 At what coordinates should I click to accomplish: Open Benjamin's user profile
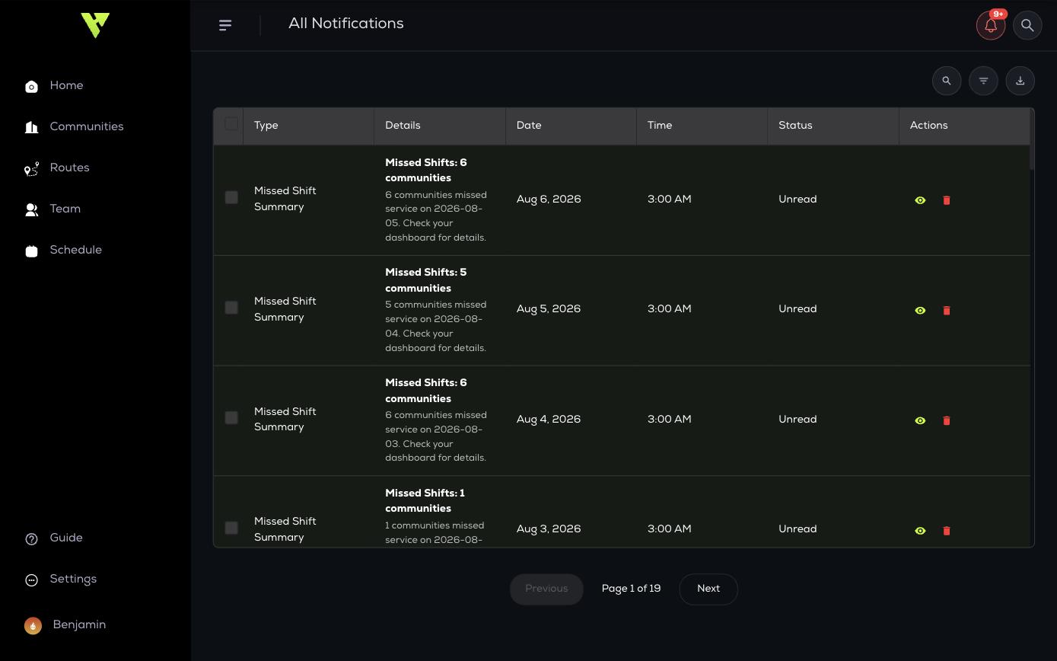coord(65,625)
